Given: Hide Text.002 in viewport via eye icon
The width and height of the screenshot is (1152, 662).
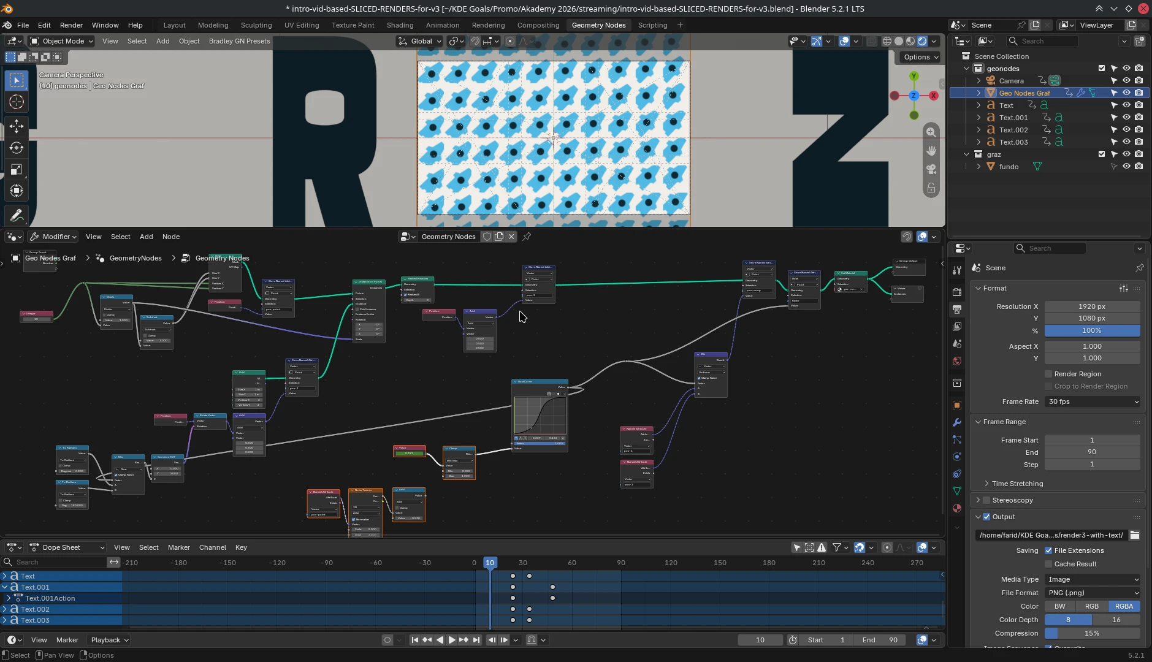Looking at the screenshot, I should coord(1126,130).
